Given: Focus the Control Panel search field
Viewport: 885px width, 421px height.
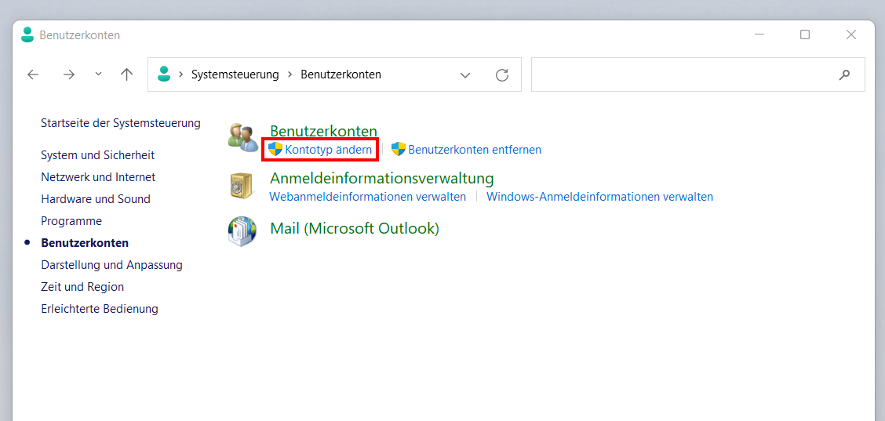Looking at the screenshot, I should click(x=697, y=74).
